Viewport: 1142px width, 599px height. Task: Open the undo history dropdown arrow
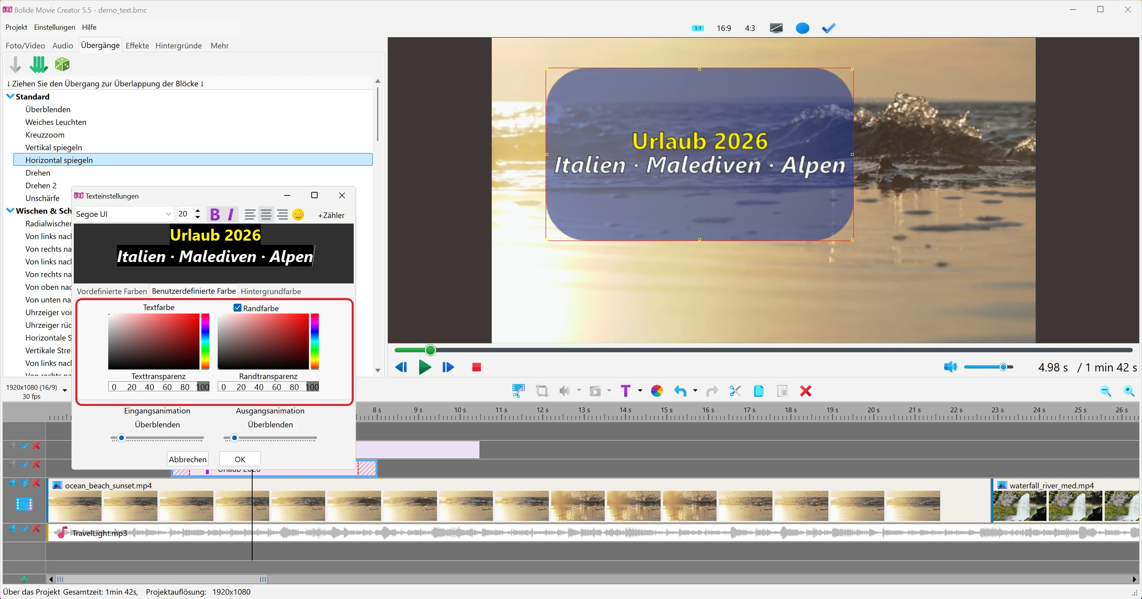[x=695, y=391]
